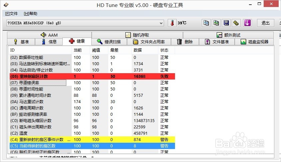
Task: Sort by the 当前 column header
Action: pos(81,50)
